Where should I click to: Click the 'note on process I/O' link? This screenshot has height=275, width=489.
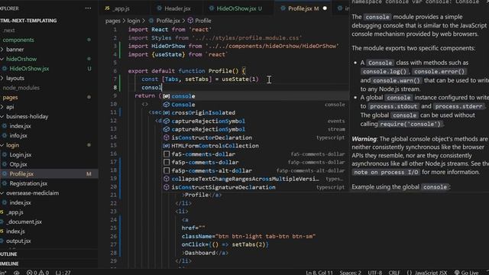pyautogui.click(x=386, y=172)
